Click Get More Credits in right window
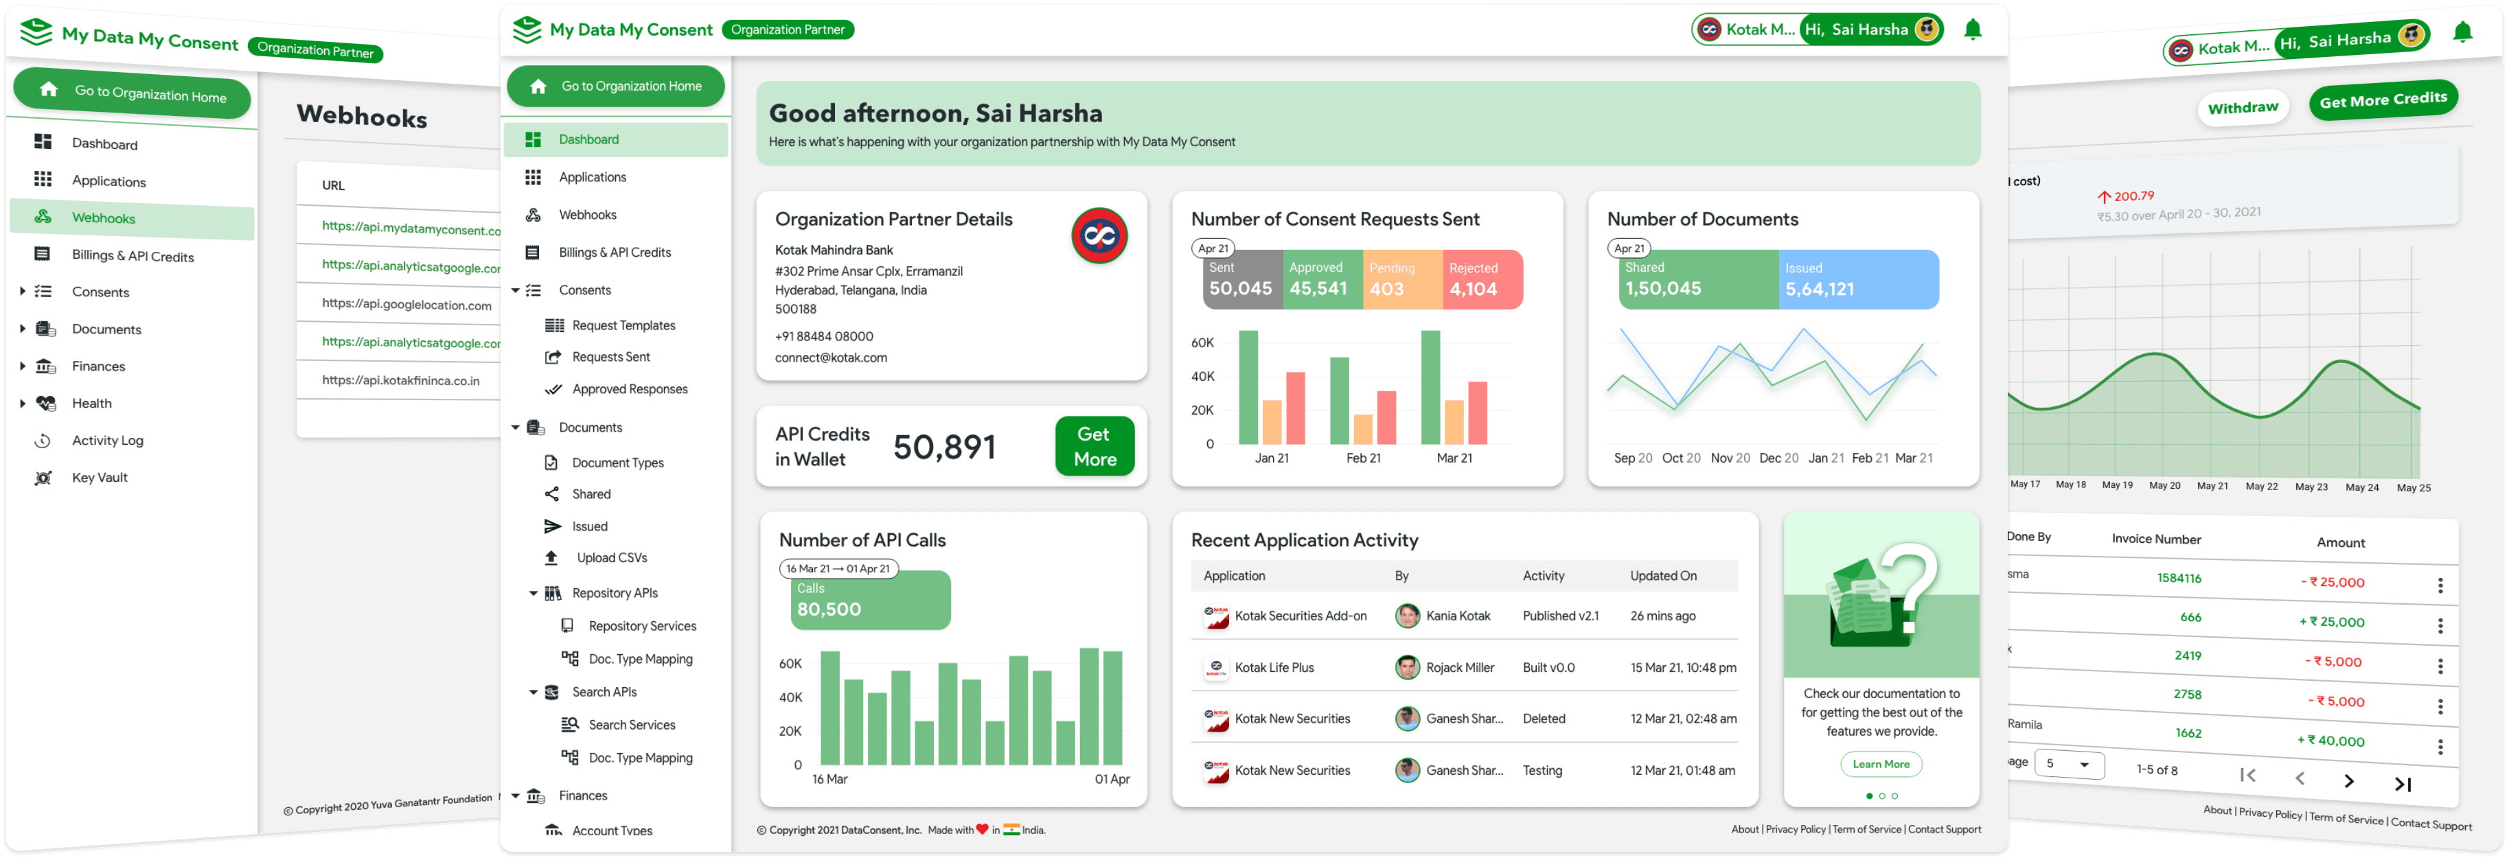Viewport: 2509px width, 860px height. pyautogui.click(x=2383, y=100)
